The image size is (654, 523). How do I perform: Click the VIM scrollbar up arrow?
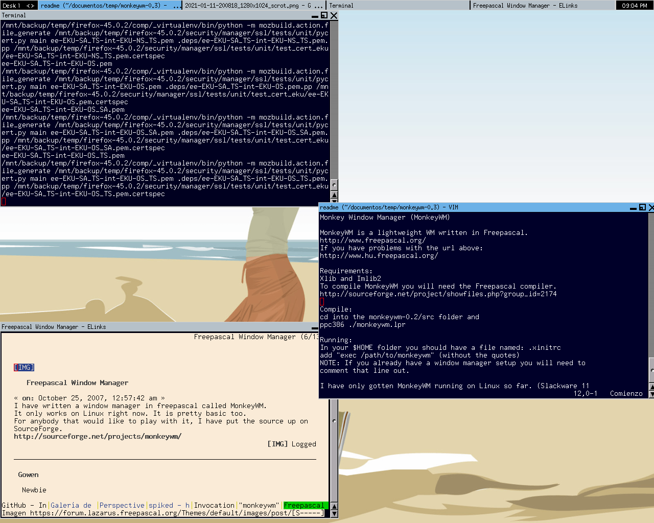coord(651,386)
